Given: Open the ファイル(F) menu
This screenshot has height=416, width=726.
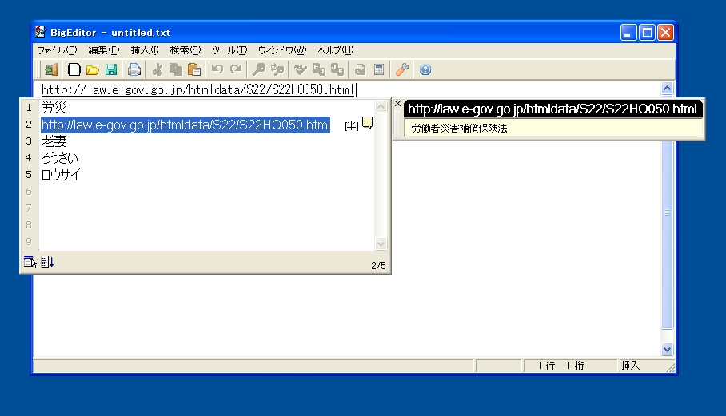Looking at the screenshot, I should click(57, 50).
